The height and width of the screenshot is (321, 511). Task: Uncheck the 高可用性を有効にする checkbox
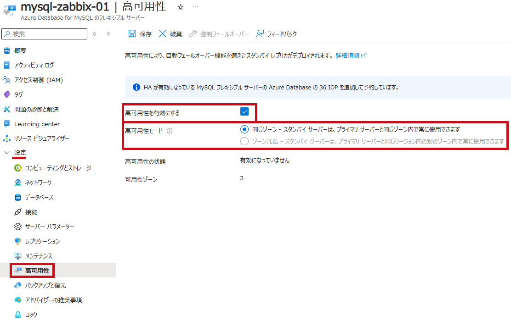pos(244,111)
